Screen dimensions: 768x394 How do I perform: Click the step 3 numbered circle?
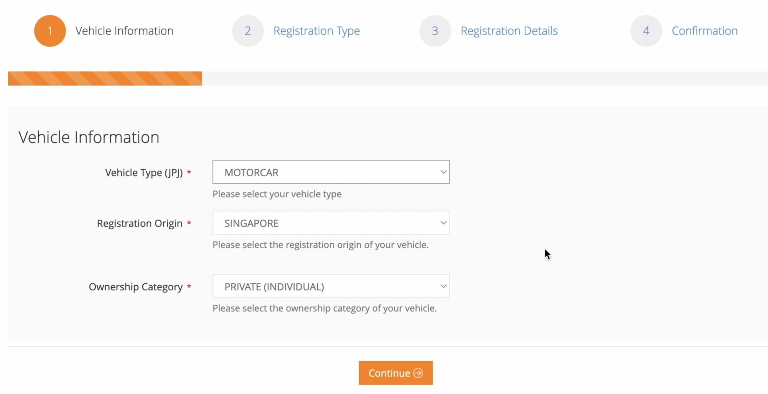(435, 30)
